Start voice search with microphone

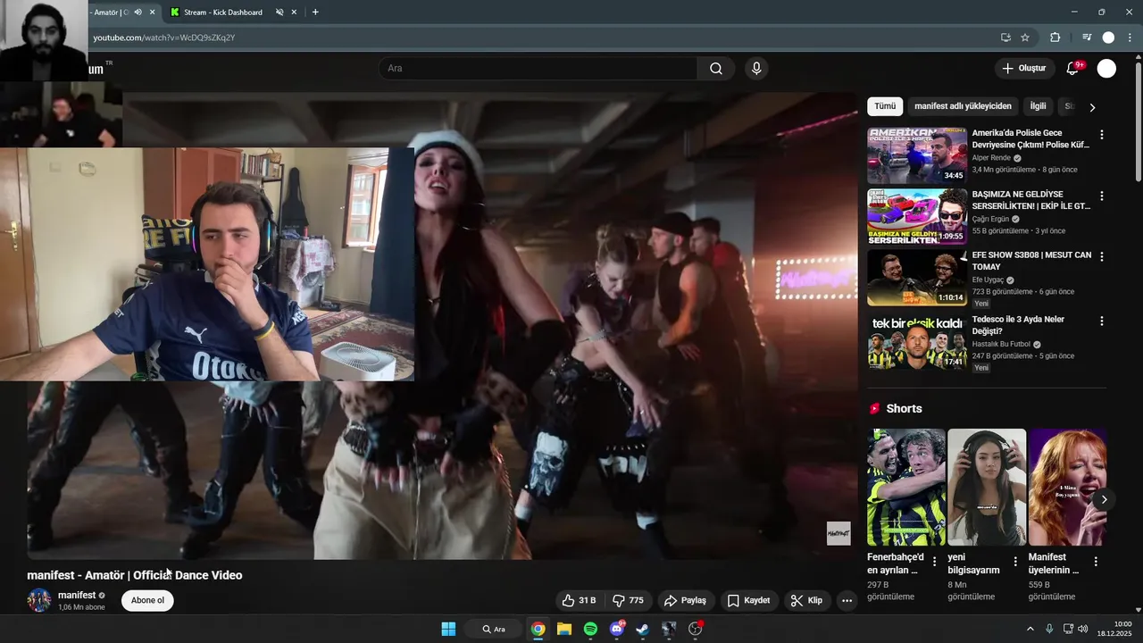coord(756,68)
